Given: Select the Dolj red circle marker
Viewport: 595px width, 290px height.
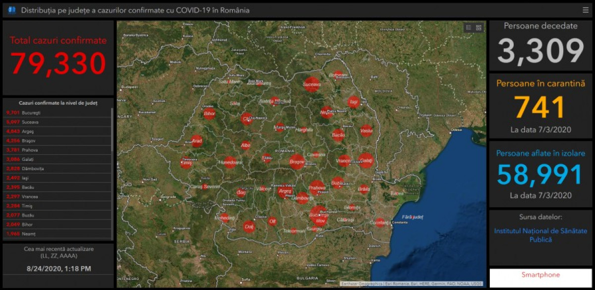Looking at the screenshot, I should 249,227.
